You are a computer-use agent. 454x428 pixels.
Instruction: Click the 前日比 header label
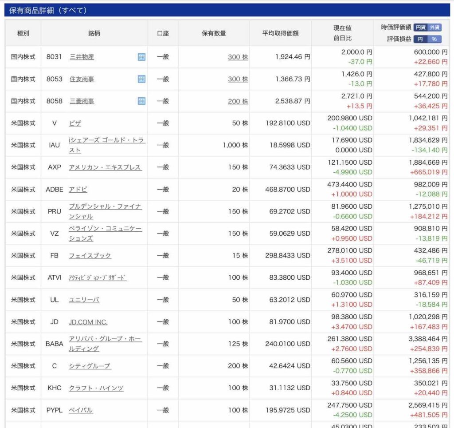click(343, 38)
